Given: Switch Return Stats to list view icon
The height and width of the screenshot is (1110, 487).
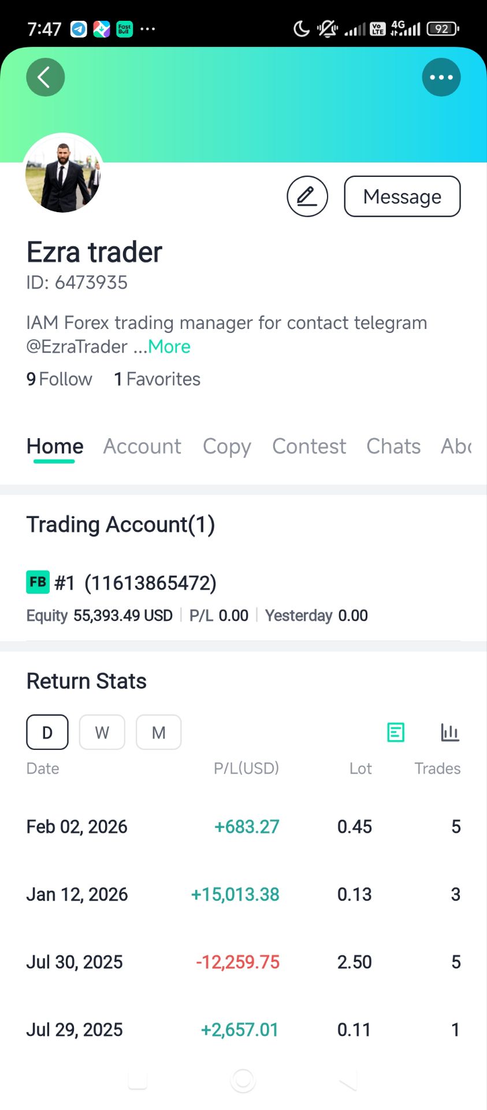Looking at the screenshot, I should [396, 732].
